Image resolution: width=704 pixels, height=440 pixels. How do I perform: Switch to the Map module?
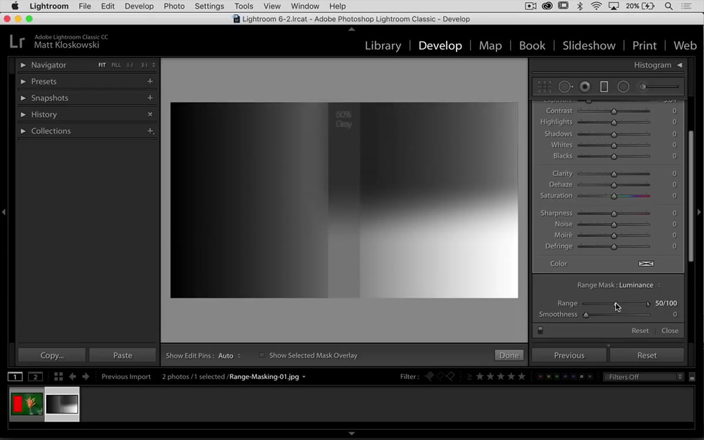click(x=490, y=46)
